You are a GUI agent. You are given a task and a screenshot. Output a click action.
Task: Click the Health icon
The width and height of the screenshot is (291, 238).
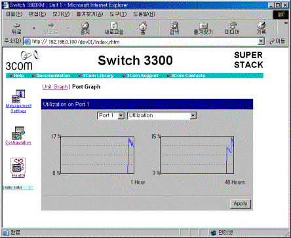point(18,165)
